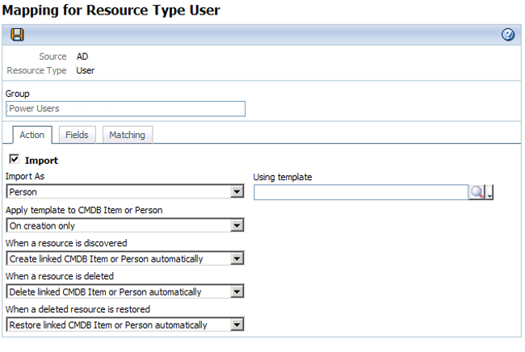
Task: Click the Using template label
Action: [x=283, y=177]
